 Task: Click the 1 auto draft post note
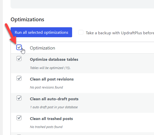[x=54, y=107]
